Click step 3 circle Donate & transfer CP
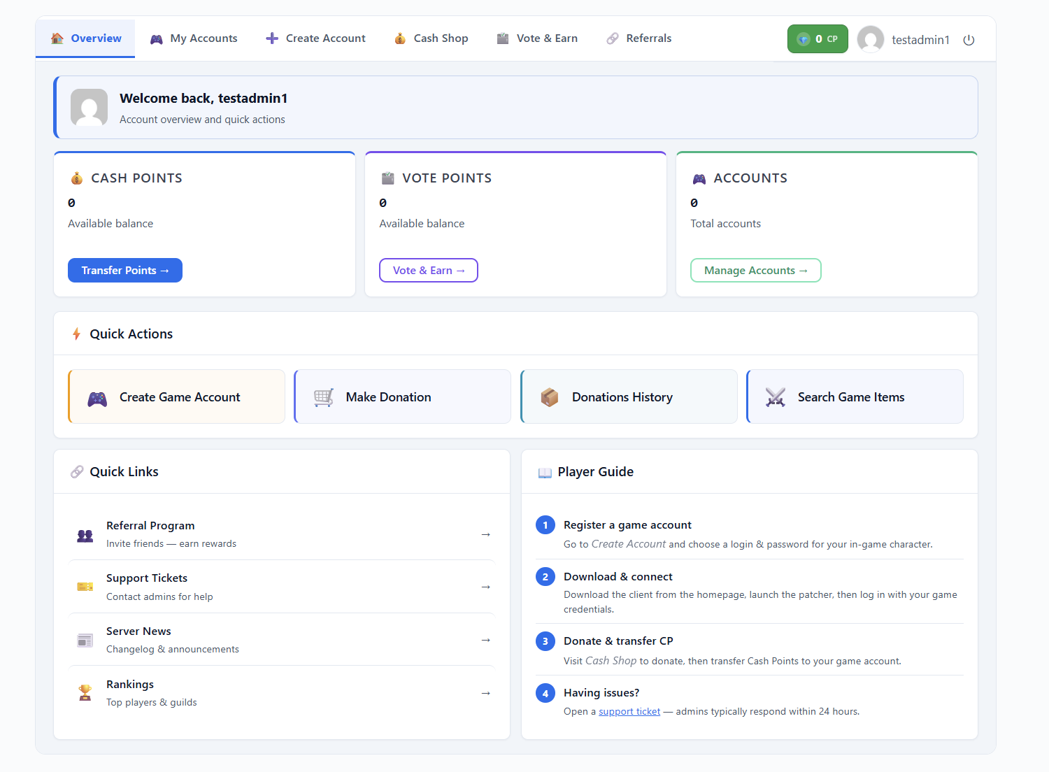This screenshot has height=772, width=1049. pyautogui.click(x=545, y=641)
